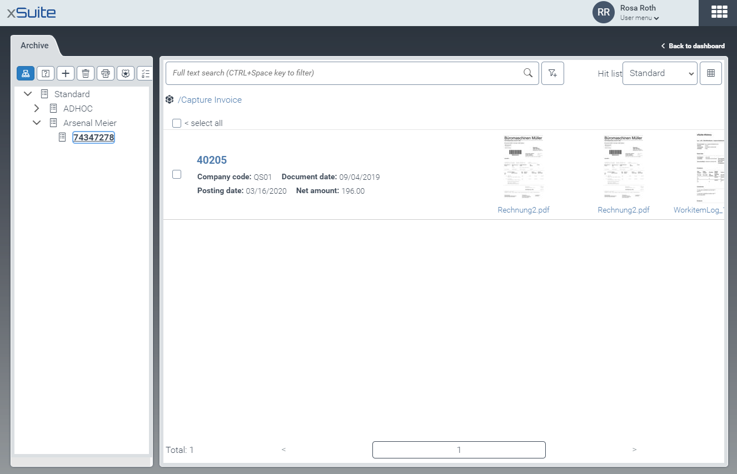
Task: Switch to table grid view icon
Action: pyautogui.click(x=711, y=73)
